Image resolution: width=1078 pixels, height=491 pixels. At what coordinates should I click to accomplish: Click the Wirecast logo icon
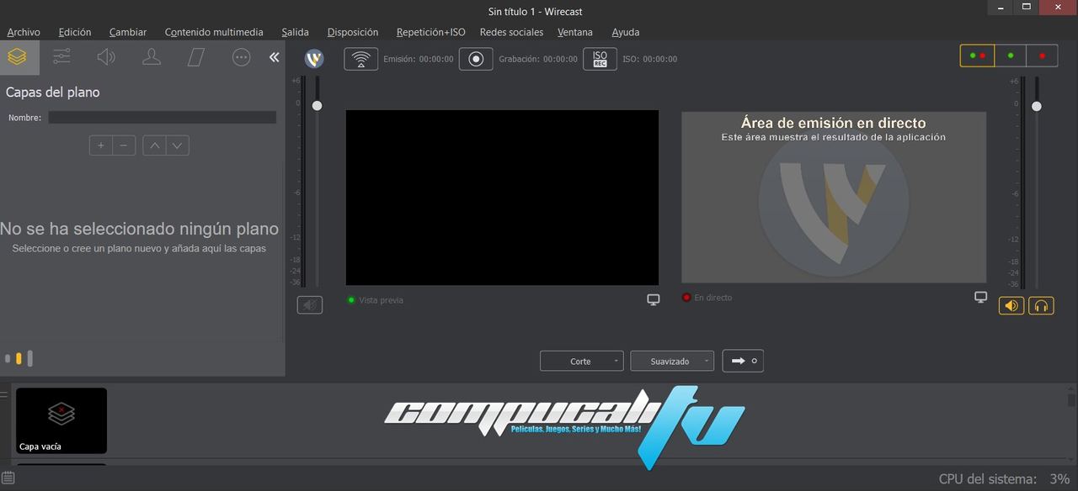point(314,59)
